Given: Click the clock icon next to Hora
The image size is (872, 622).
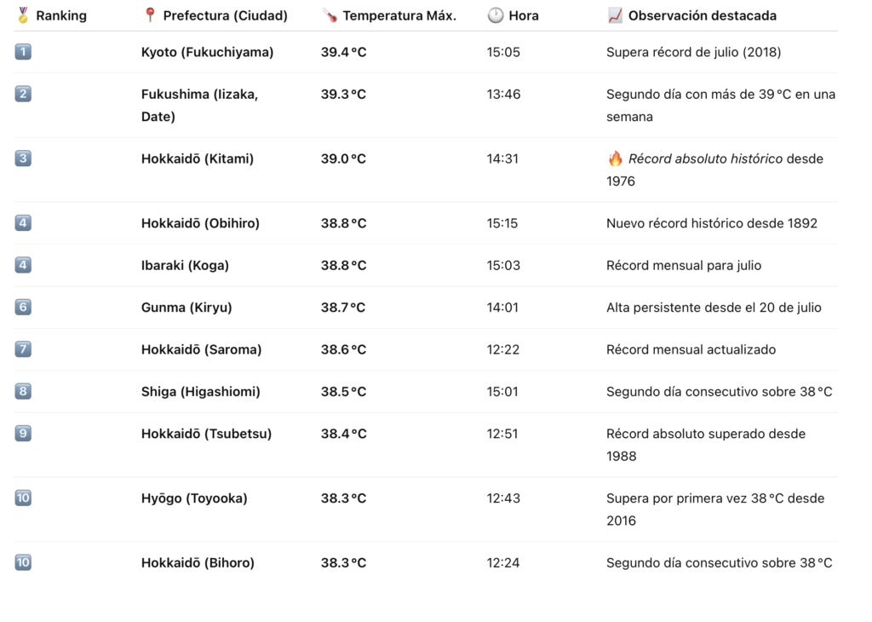Looking at the screenshot, I should pyautogui.click(x=496, y=15).
